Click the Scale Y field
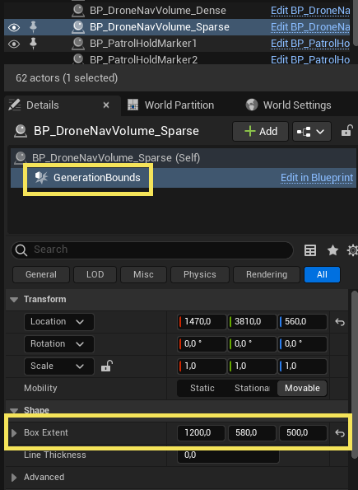358x490 pixels. coord(252,366)
